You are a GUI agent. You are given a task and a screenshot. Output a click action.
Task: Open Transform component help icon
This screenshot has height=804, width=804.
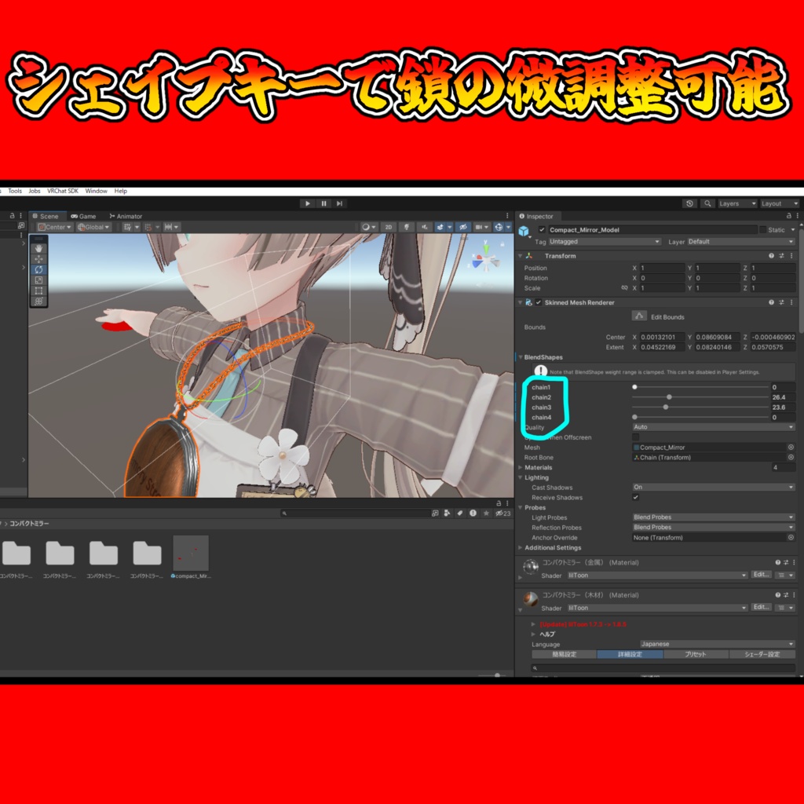[x=771, y=255]
